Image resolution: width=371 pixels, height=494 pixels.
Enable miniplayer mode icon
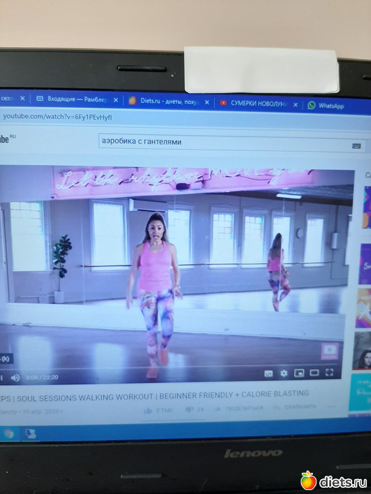tap(299, 373)
